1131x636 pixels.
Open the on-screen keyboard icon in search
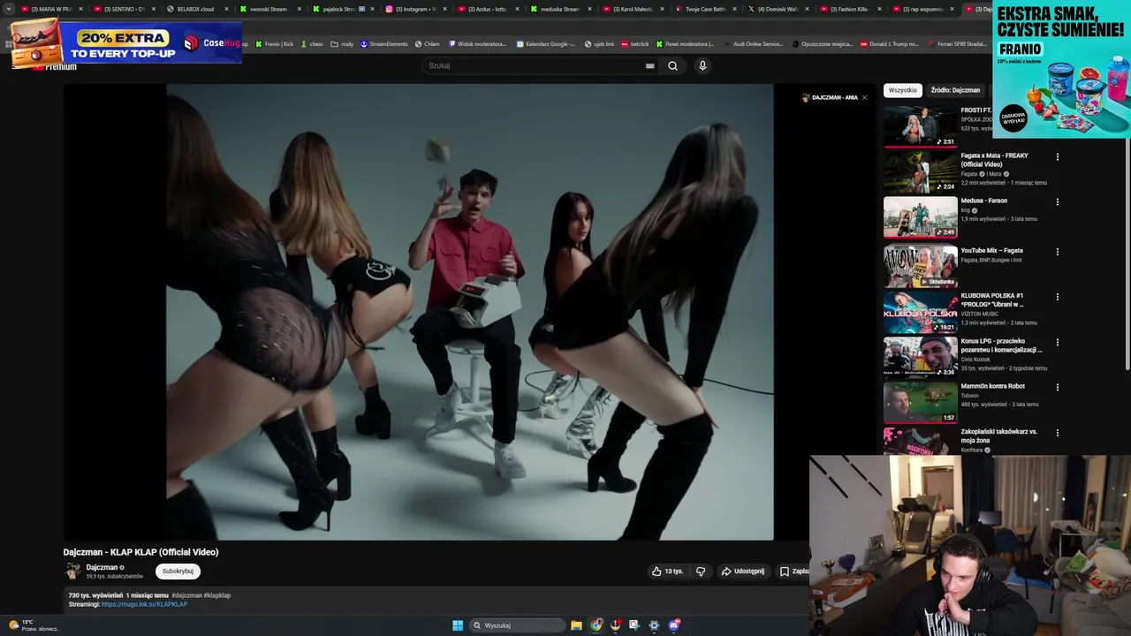coord(649,66)
